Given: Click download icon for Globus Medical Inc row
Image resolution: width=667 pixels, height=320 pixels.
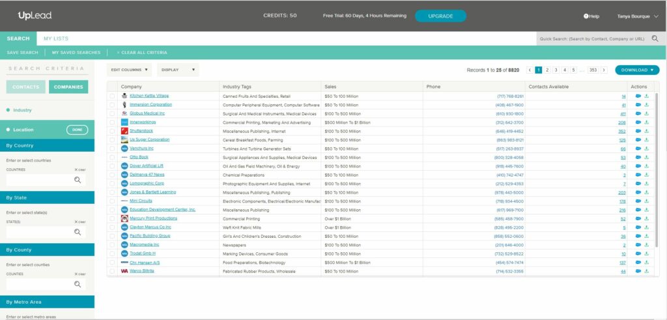Looking at the screenshot, I should 647,113.
